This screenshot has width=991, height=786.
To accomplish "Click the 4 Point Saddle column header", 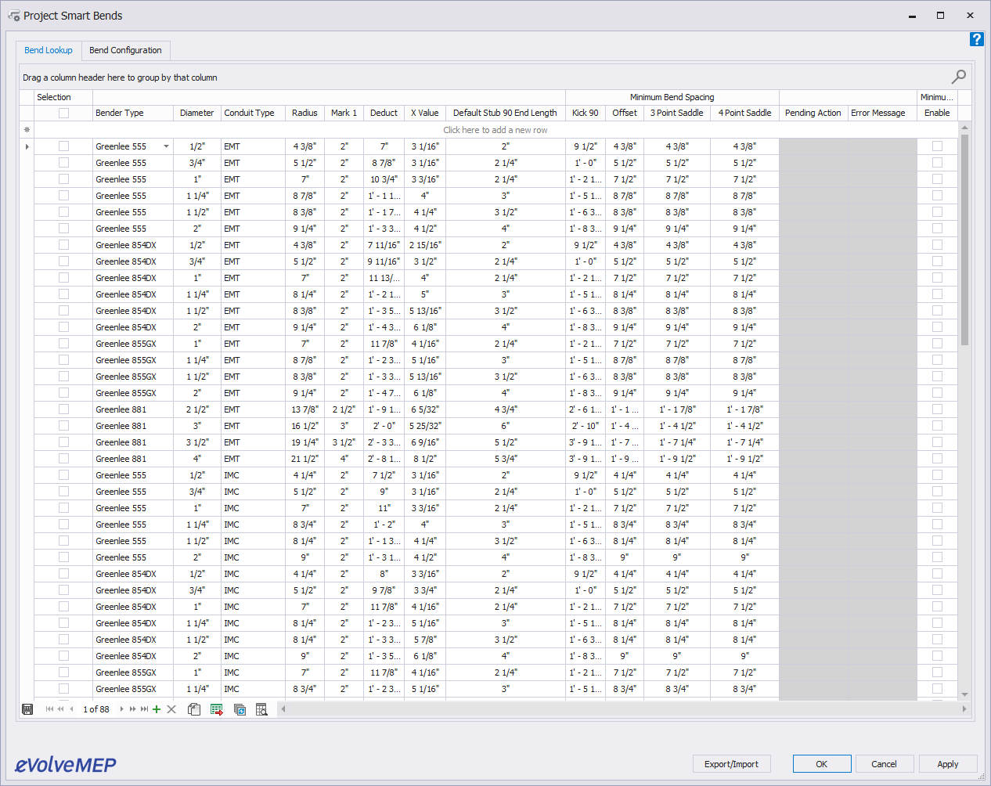I will coord(745,113).
